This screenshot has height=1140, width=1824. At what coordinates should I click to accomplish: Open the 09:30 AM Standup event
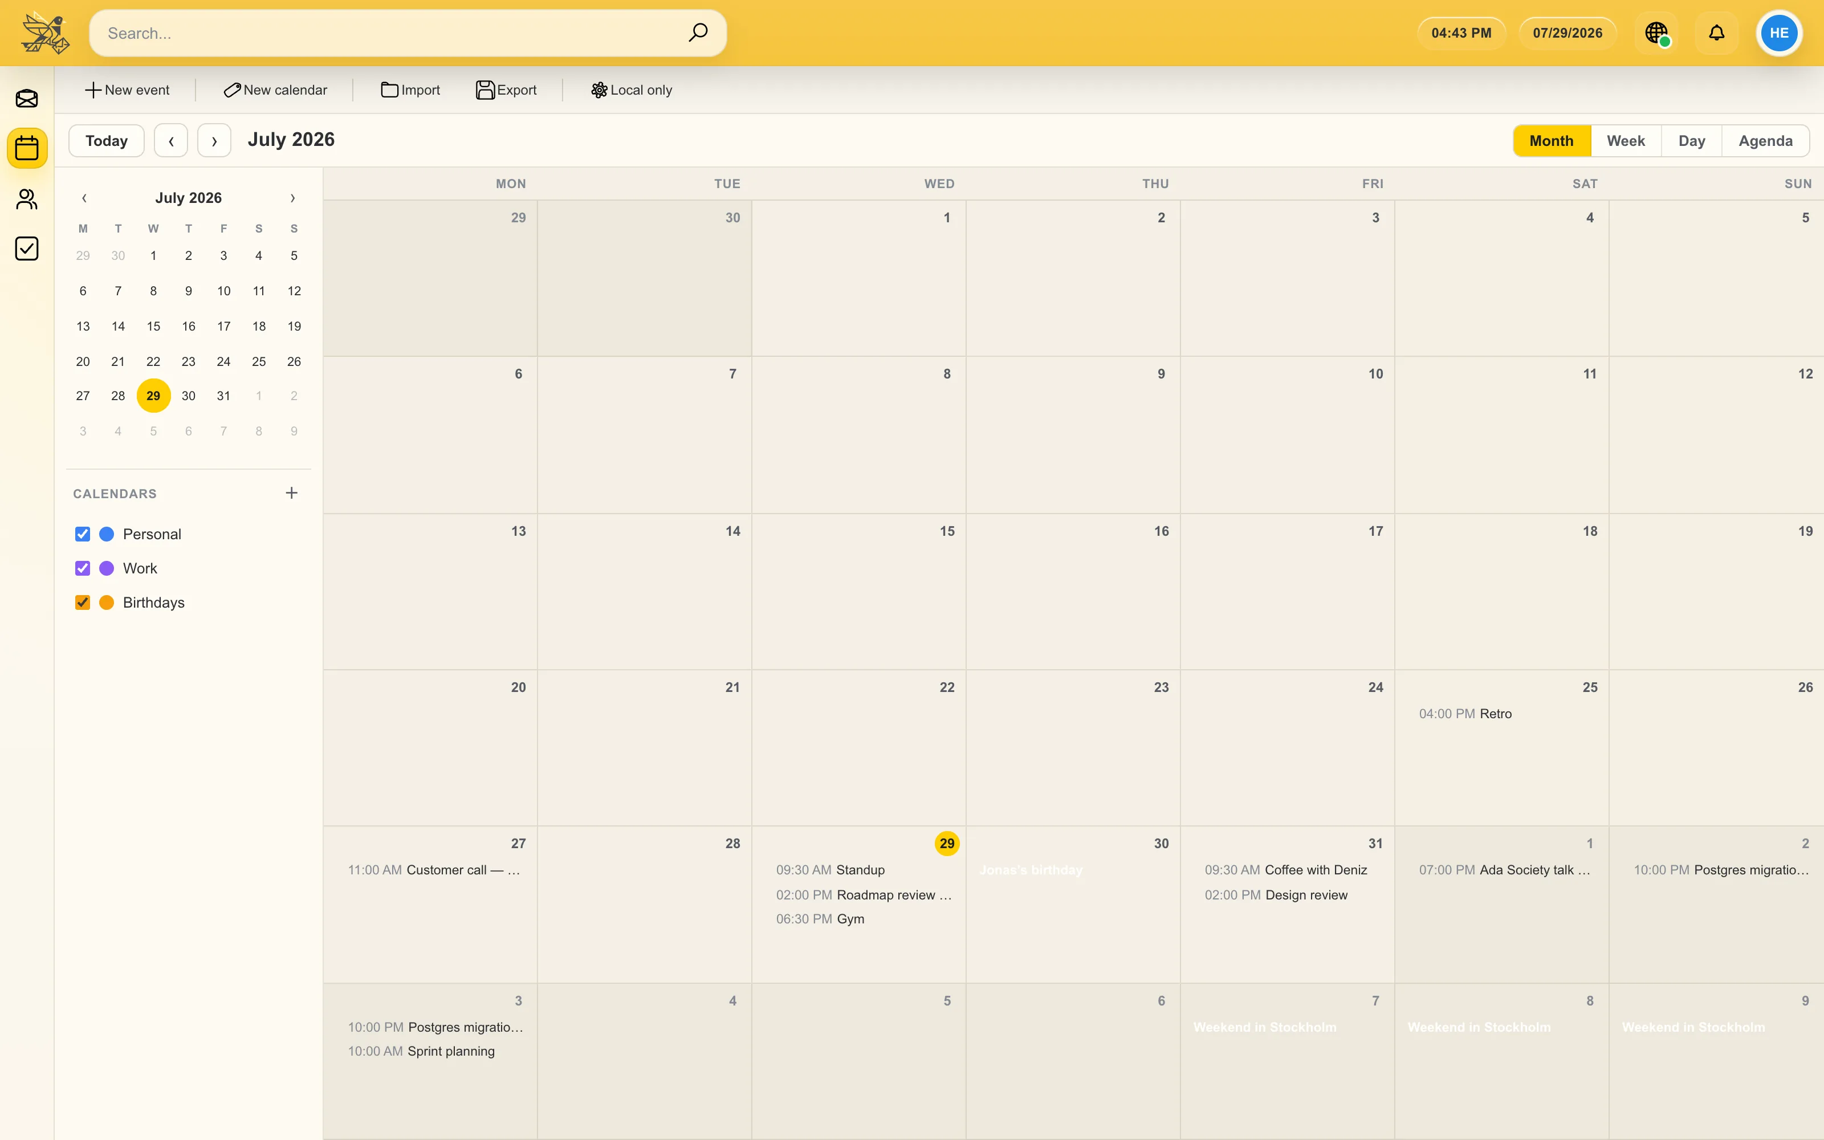(x=858, y=870)
